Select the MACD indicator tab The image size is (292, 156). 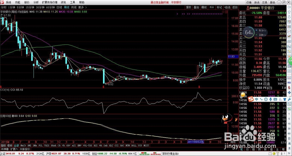pyautogui.click(x=23, y=145)
